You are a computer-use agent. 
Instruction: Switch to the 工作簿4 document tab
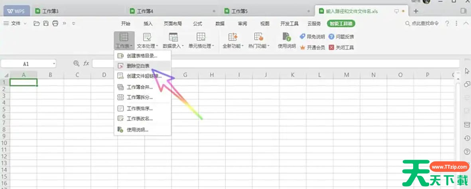(173, 12)
